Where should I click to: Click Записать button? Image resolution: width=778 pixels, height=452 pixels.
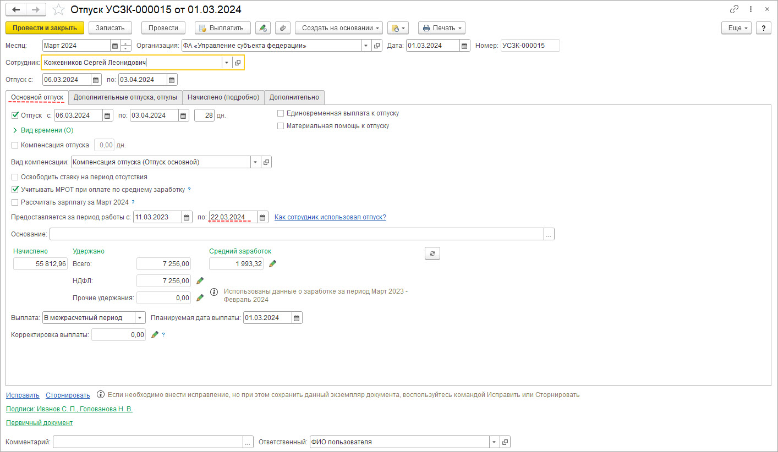click(x=110, y=28)
